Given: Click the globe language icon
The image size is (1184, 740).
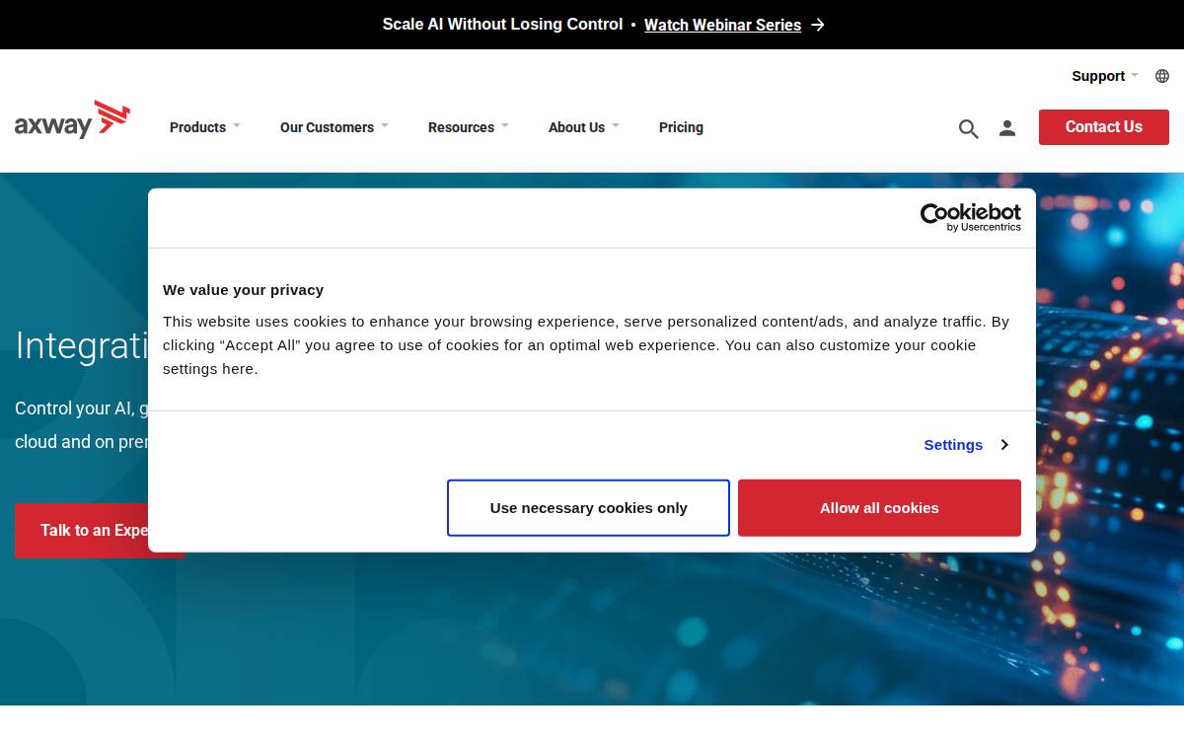Looking at the screenshot, I should (x=1162, y=76).
